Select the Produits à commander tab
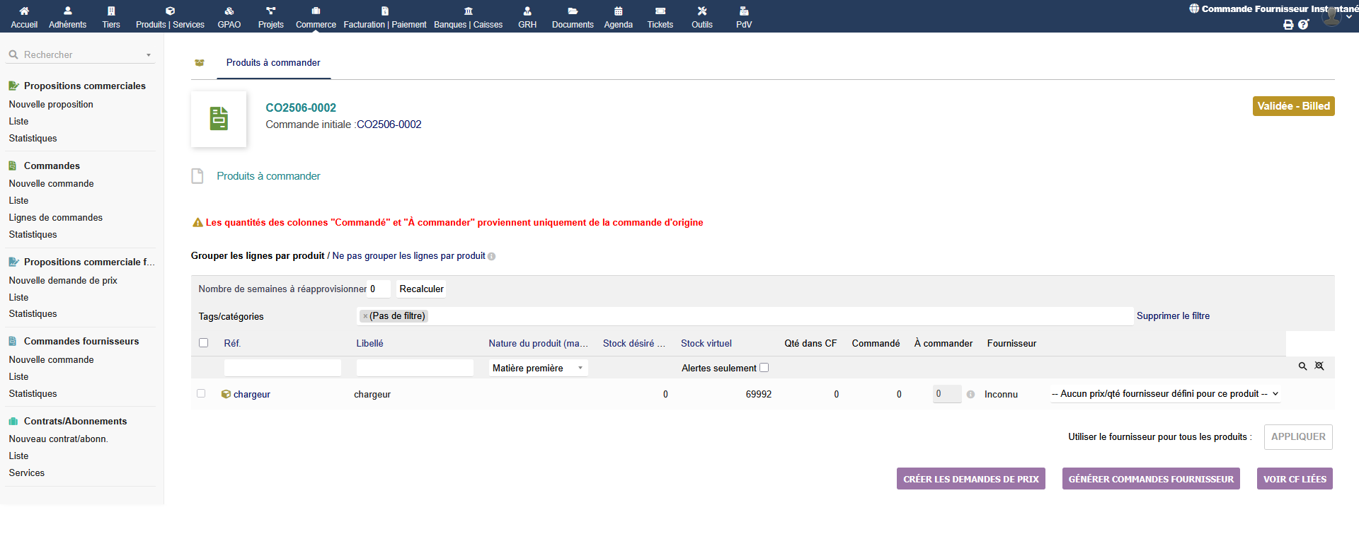 pyautogui.click(x=273, y=63)
